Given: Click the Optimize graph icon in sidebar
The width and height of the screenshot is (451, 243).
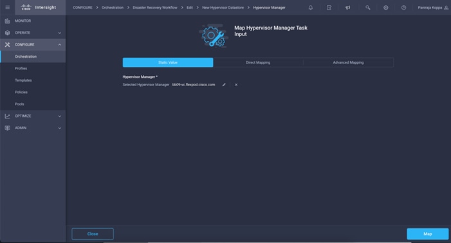Looking at the screenshot, I should point(8,116).
